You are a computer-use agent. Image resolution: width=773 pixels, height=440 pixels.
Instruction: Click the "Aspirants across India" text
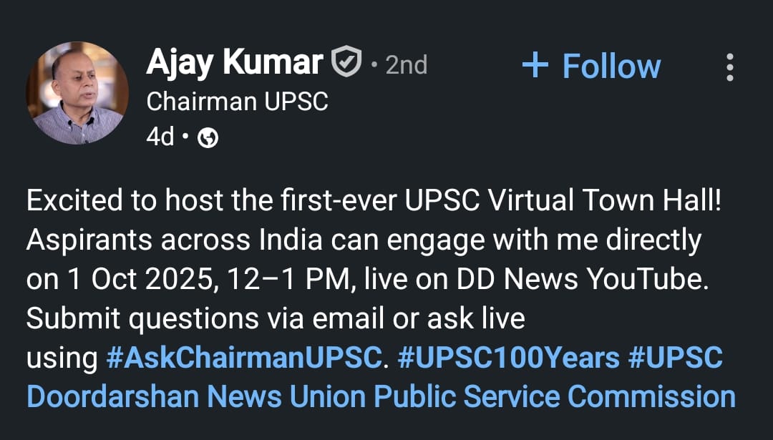pyautogui.click(x=150, y=241)
